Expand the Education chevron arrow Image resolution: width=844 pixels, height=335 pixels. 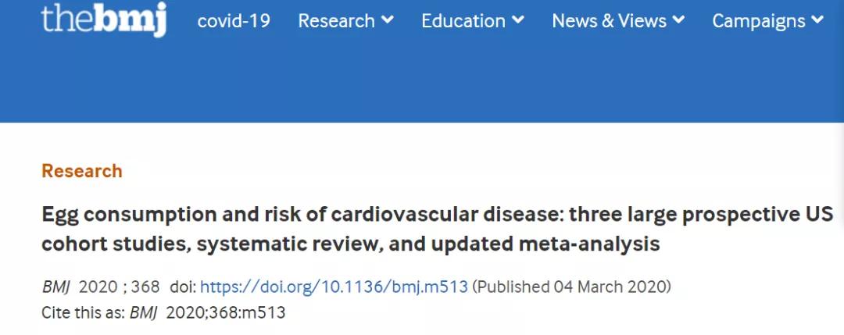518,20
